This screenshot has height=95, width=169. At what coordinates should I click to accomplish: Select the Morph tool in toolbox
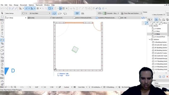(x=2, y=64)
